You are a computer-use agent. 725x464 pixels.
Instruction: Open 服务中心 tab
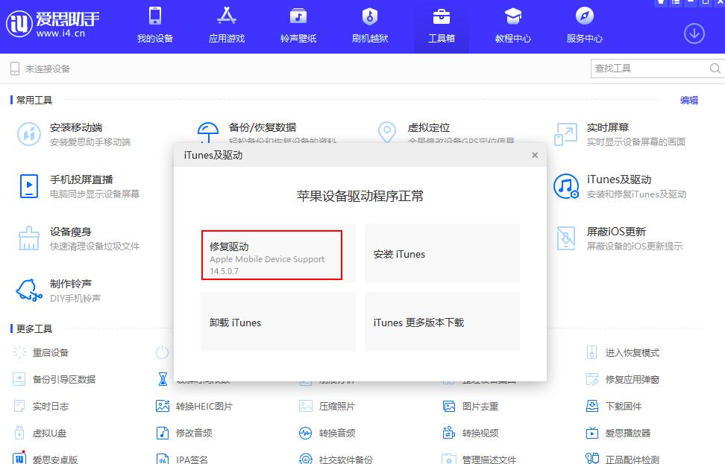(x=585, y=25)
